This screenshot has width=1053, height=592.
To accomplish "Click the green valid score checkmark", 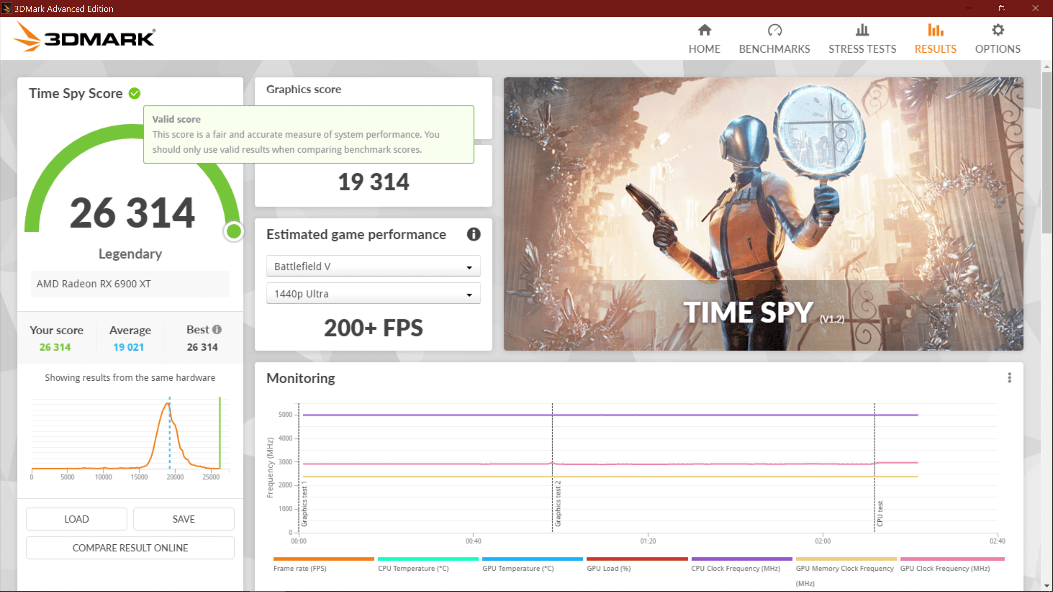I will click(x=135, y=93).
